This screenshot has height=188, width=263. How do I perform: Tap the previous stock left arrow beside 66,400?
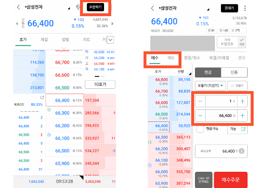(17, 24)
